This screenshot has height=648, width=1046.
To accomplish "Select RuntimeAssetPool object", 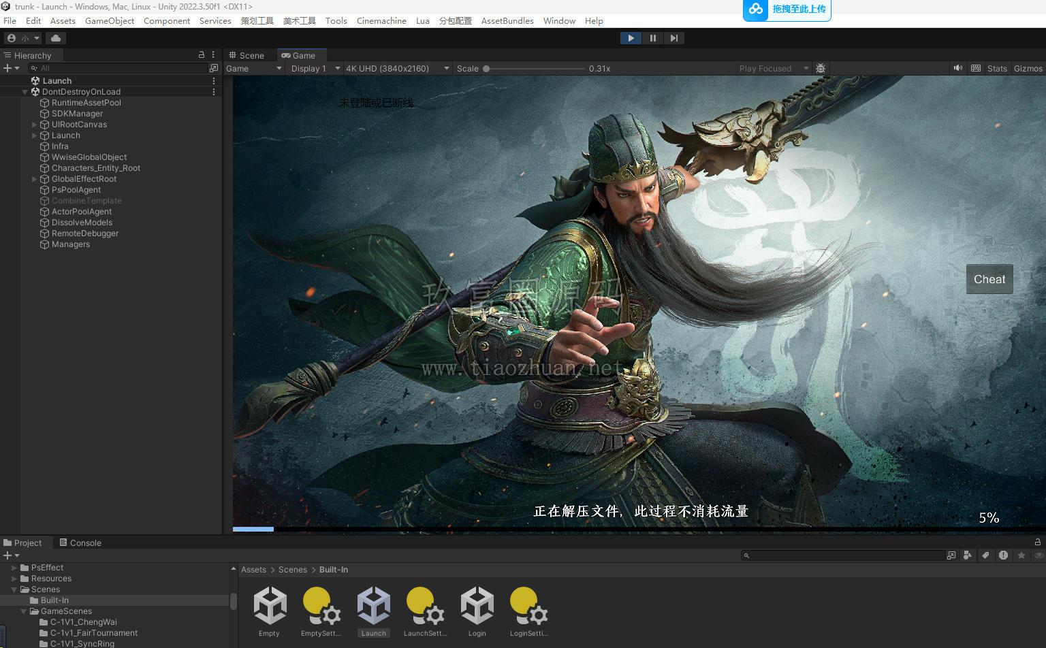I will [86, 103].
